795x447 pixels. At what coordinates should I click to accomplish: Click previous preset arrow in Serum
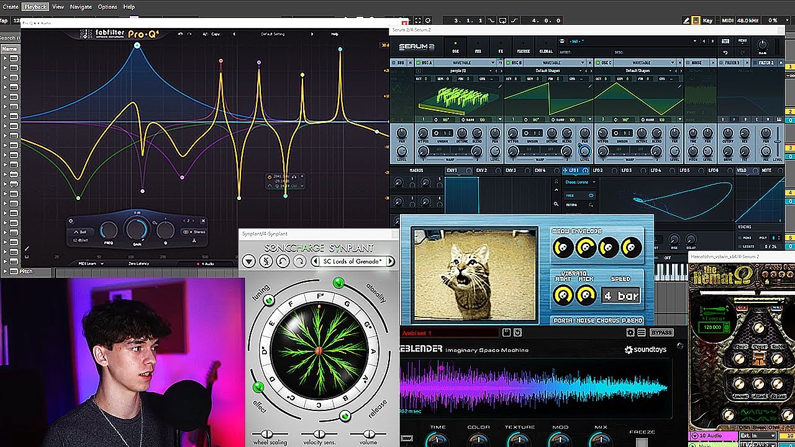704,41
